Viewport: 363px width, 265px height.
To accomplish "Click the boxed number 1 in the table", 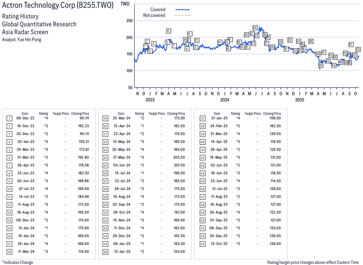I will click(10, 118).
